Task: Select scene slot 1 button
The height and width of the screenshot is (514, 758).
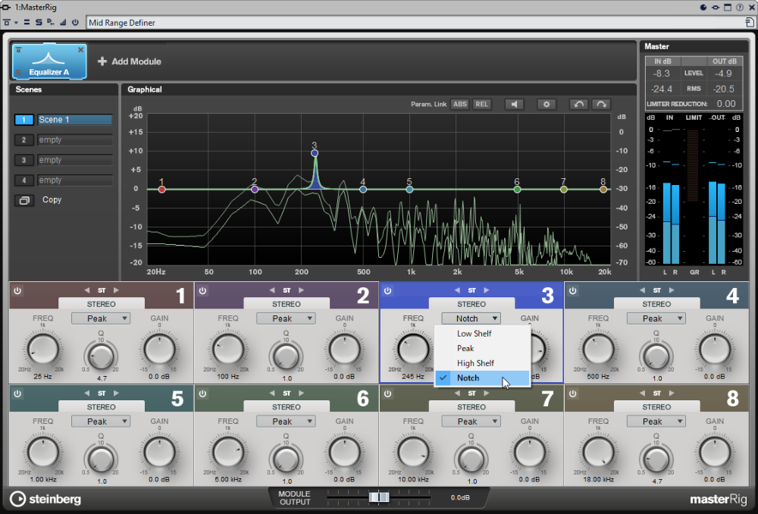Action: (x=24, y=120)
